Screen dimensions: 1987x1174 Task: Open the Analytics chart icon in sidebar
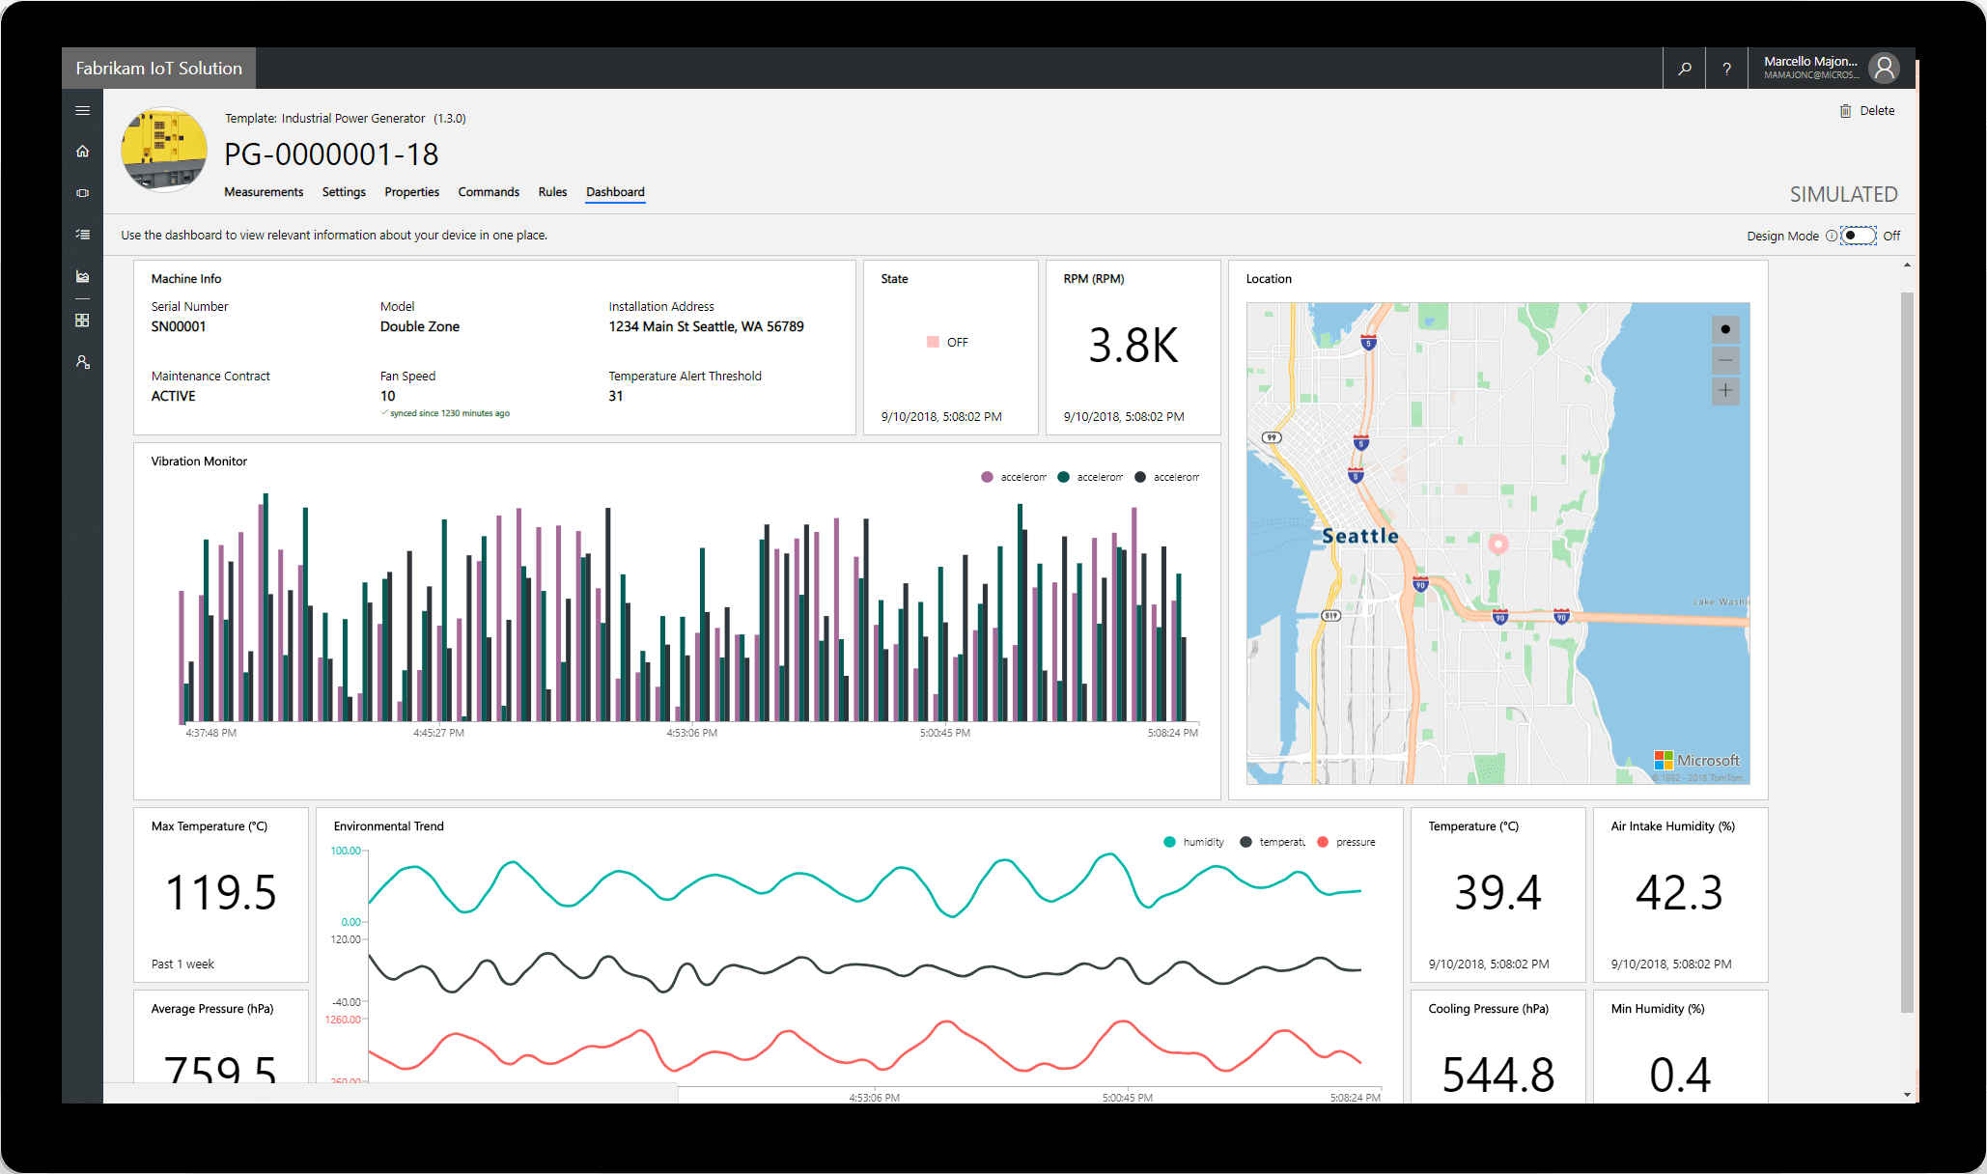point(82,277)
